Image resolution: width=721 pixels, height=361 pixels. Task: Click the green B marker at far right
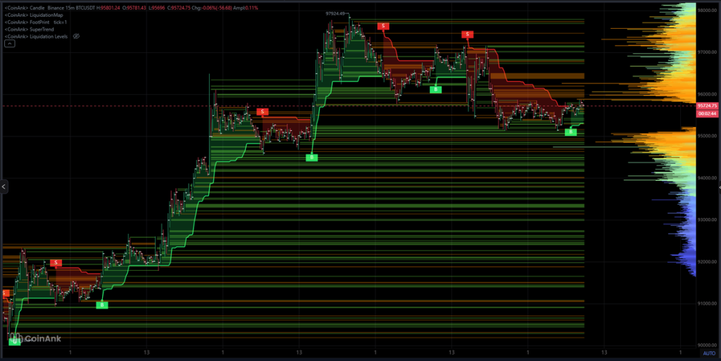571,132
